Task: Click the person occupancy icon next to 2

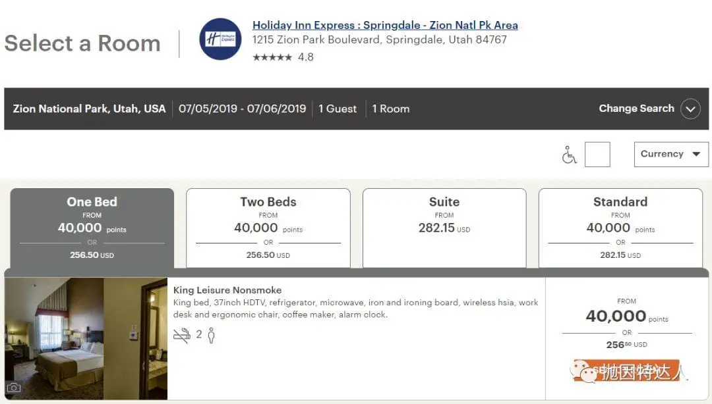Action: click(211, 335)
